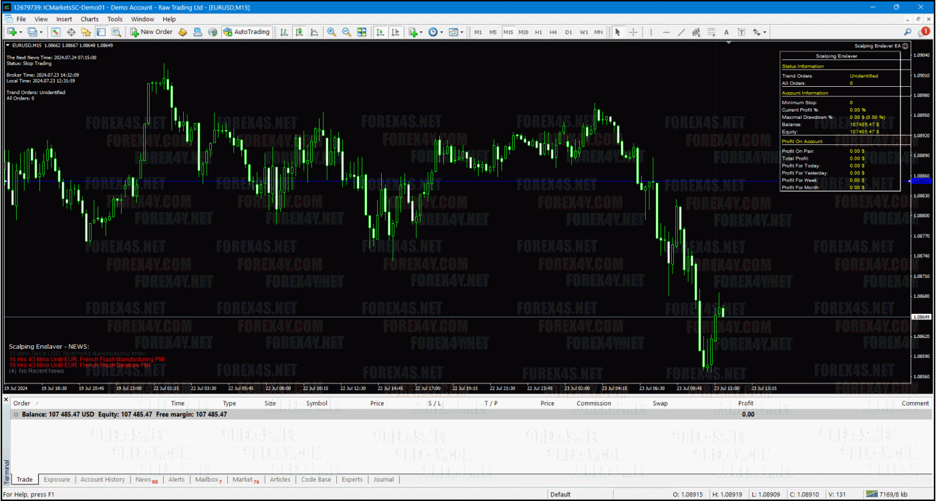Select the draw trendline tool
This screenshot has height=501, width=936.
pyautogui.click(x=681, y=32)
